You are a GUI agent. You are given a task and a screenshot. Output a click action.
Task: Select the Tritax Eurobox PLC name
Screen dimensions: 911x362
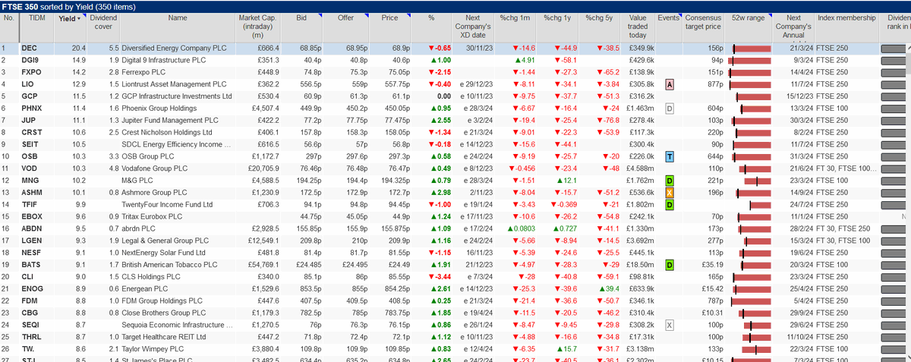(x=152, y=216)
